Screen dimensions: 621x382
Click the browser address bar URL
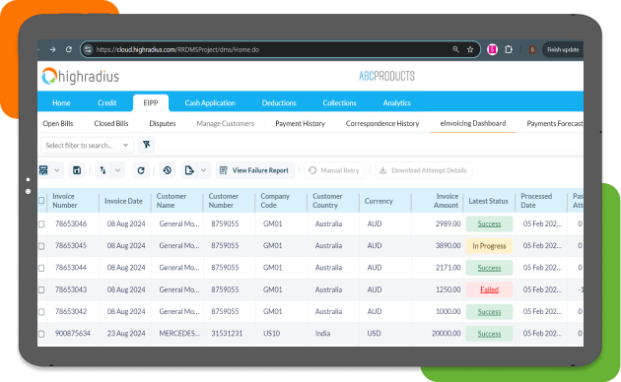tap(177, 49)
